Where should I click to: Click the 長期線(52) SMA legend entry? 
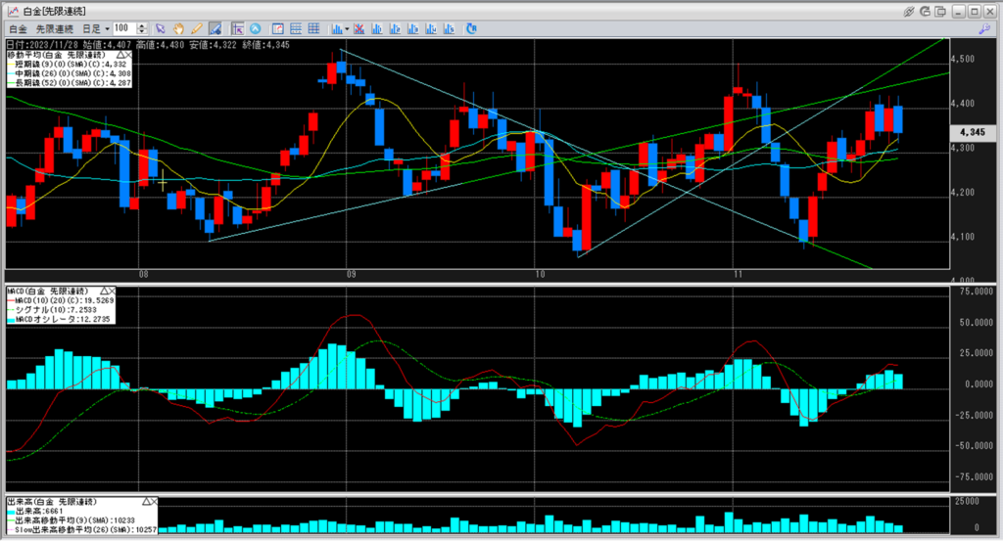pos(70,83)
